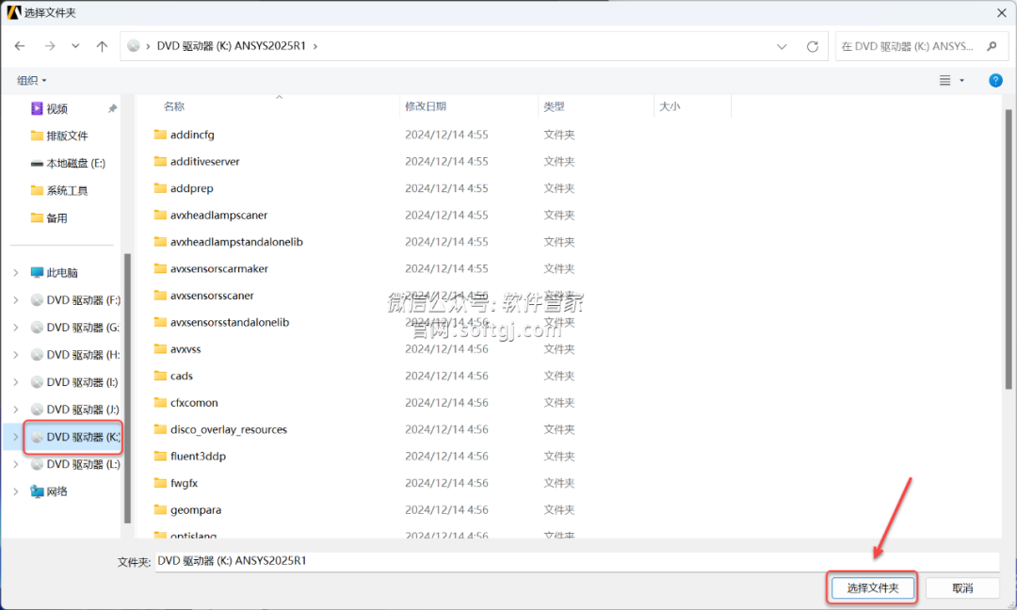The width and height of the screenshot is (1017, 610).
Task: Click the pin icon beside 视频
Action: pyautogui.click(x=112, y=109)
